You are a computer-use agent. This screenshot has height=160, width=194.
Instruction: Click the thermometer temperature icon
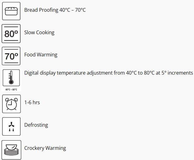[11, 78]
